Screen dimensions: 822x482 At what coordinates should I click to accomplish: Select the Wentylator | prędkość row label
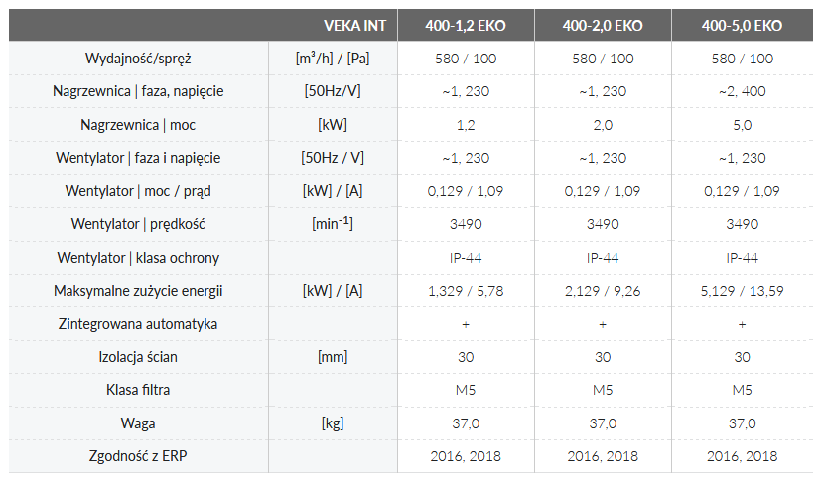click(x=138, y=224)
